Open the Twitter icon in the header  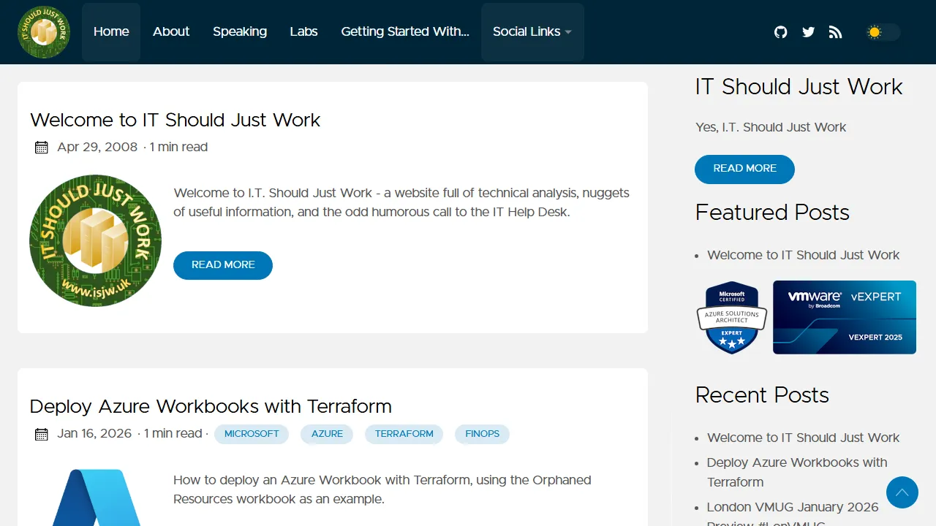tap(808, 32)
